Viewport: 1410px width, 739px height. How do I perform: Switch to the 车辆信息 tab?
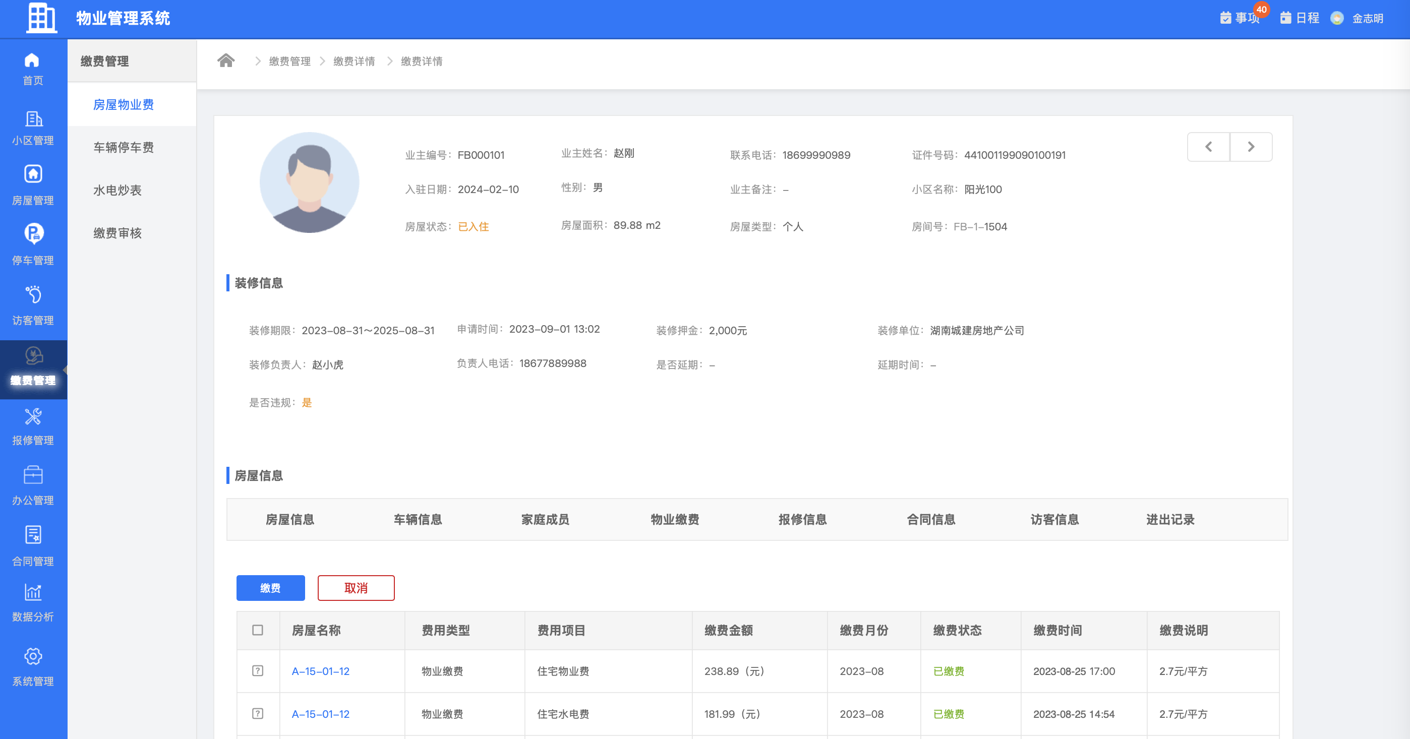[418, 520]
